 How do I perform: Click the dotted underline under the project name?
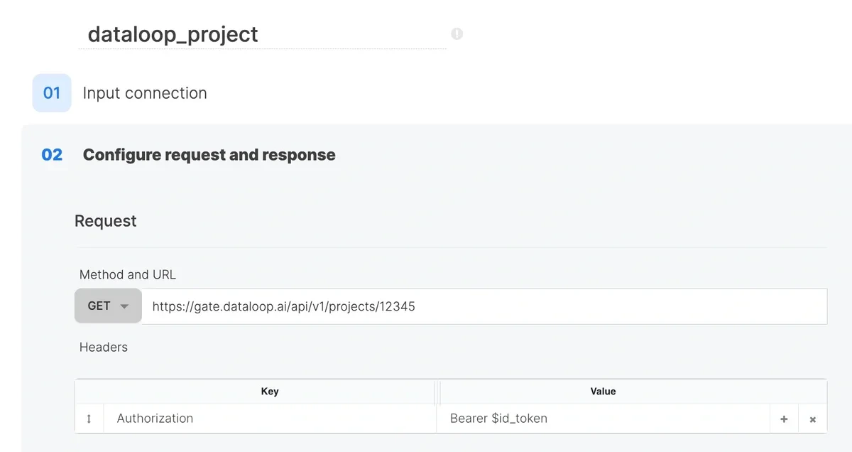(x=263, y=48)
